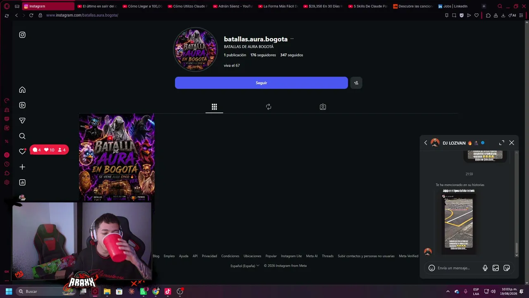Record a voice message with microphone icon
The height and width of the screenshot is (298, 529).
485,268
